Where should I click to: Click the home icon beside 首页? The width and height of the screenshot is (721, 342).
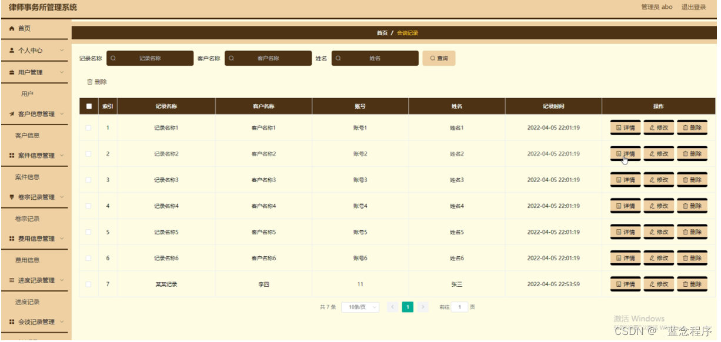[x=12, y=28]
